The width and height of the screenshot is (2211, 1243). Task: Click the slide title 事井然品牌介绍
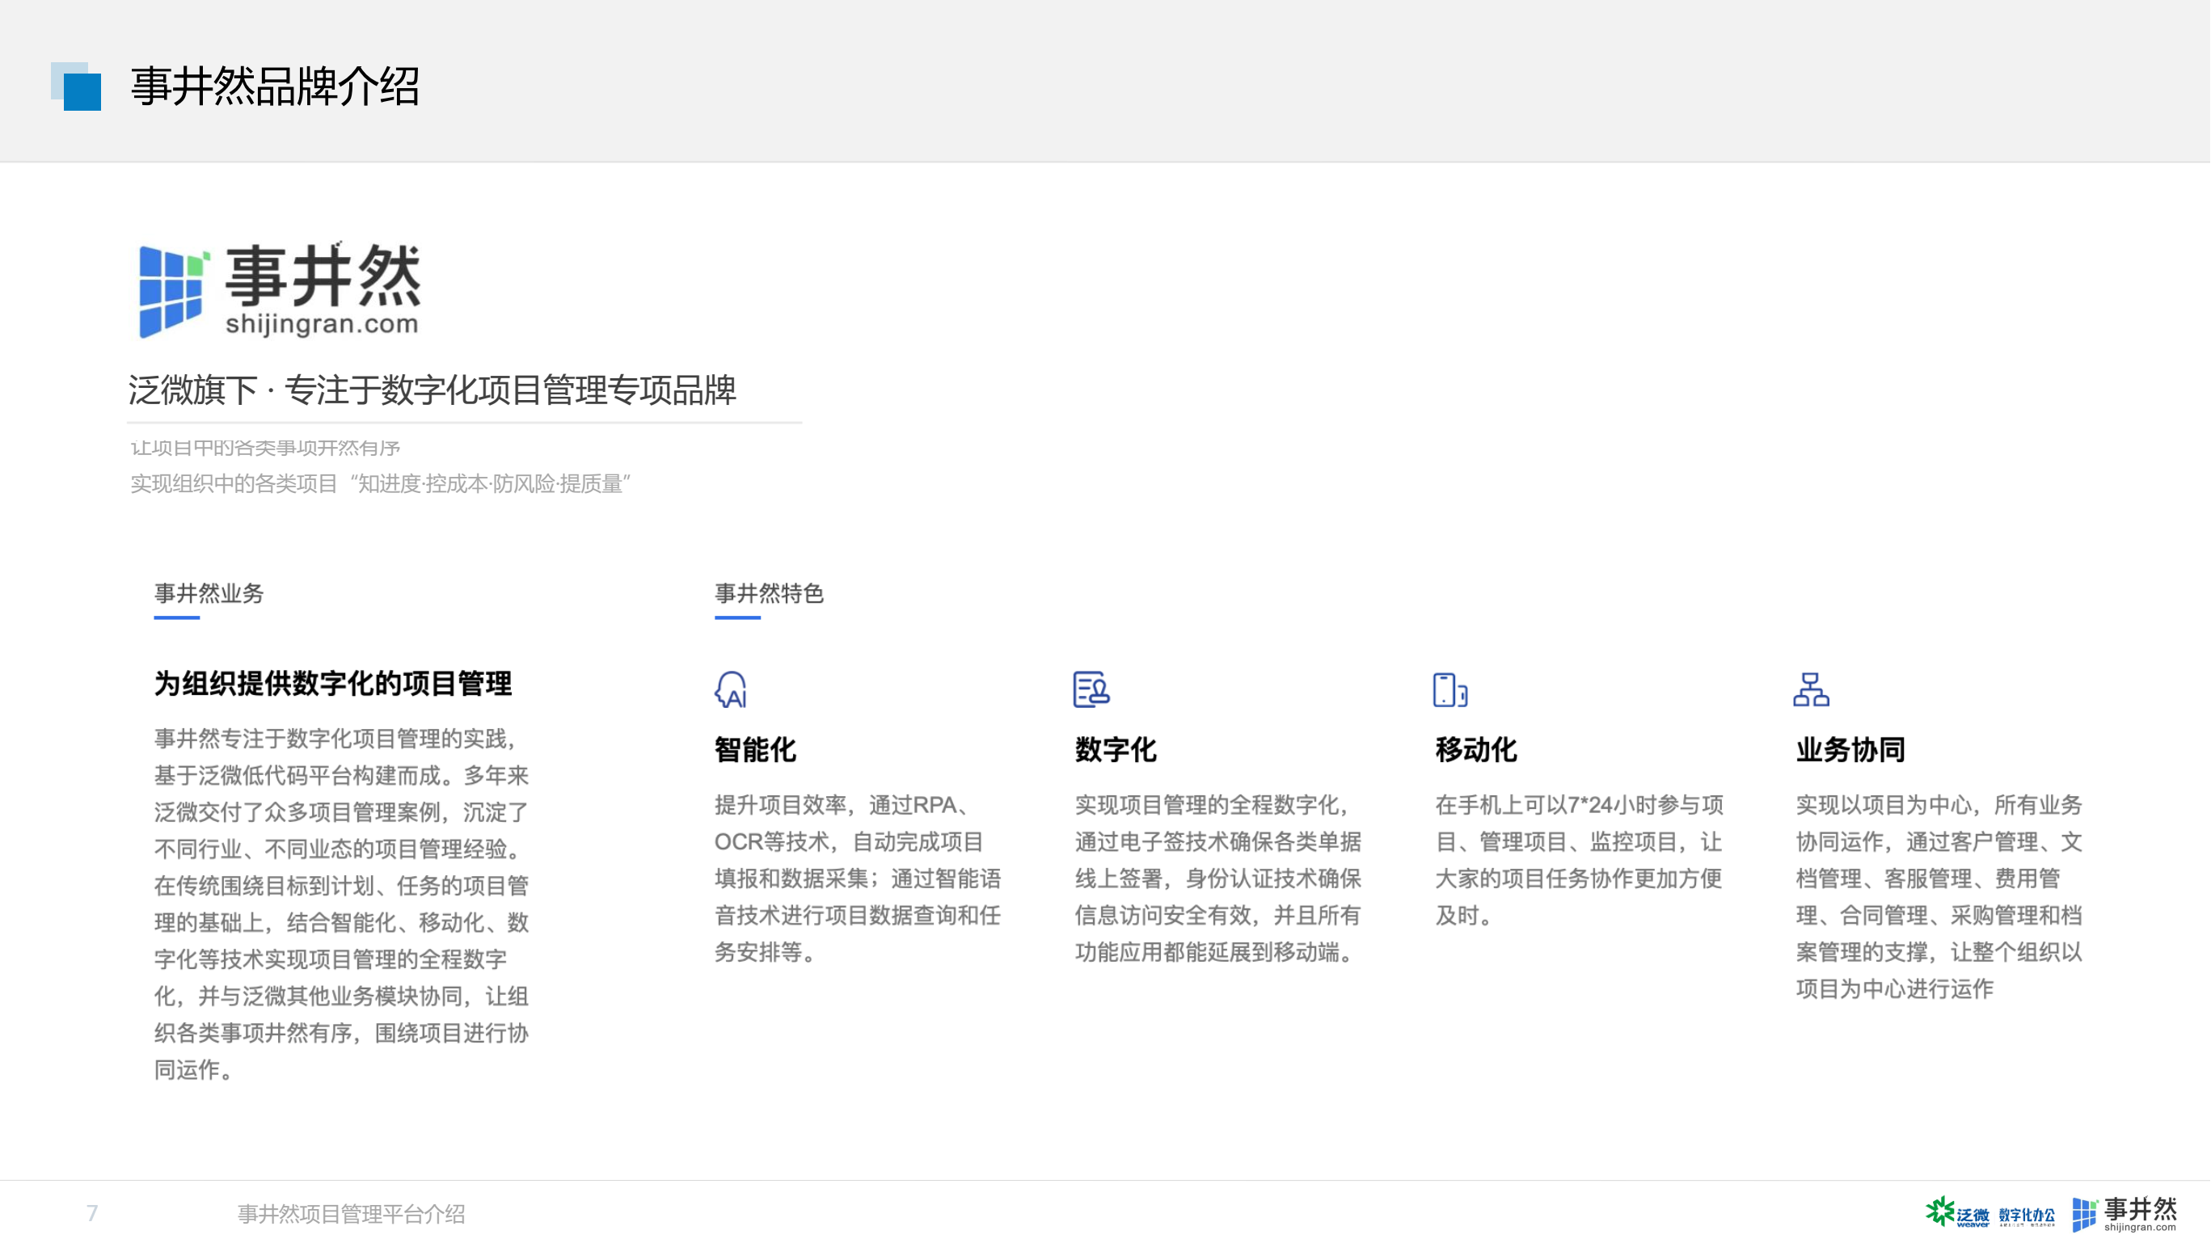275,86
